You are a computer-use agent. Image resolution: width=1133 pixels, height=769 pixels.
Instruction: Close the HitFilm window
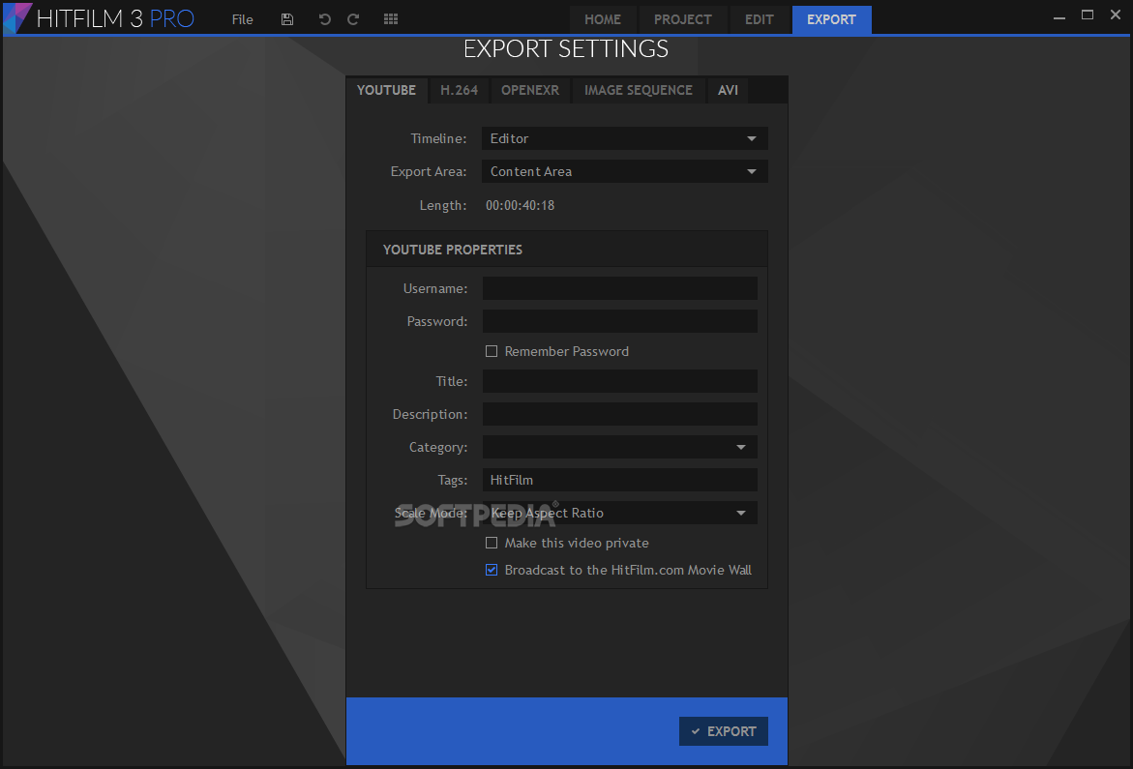[1115, 15]
